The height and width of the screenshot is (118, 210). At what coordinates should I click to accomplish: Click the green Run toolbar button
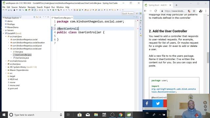point(53,10)
